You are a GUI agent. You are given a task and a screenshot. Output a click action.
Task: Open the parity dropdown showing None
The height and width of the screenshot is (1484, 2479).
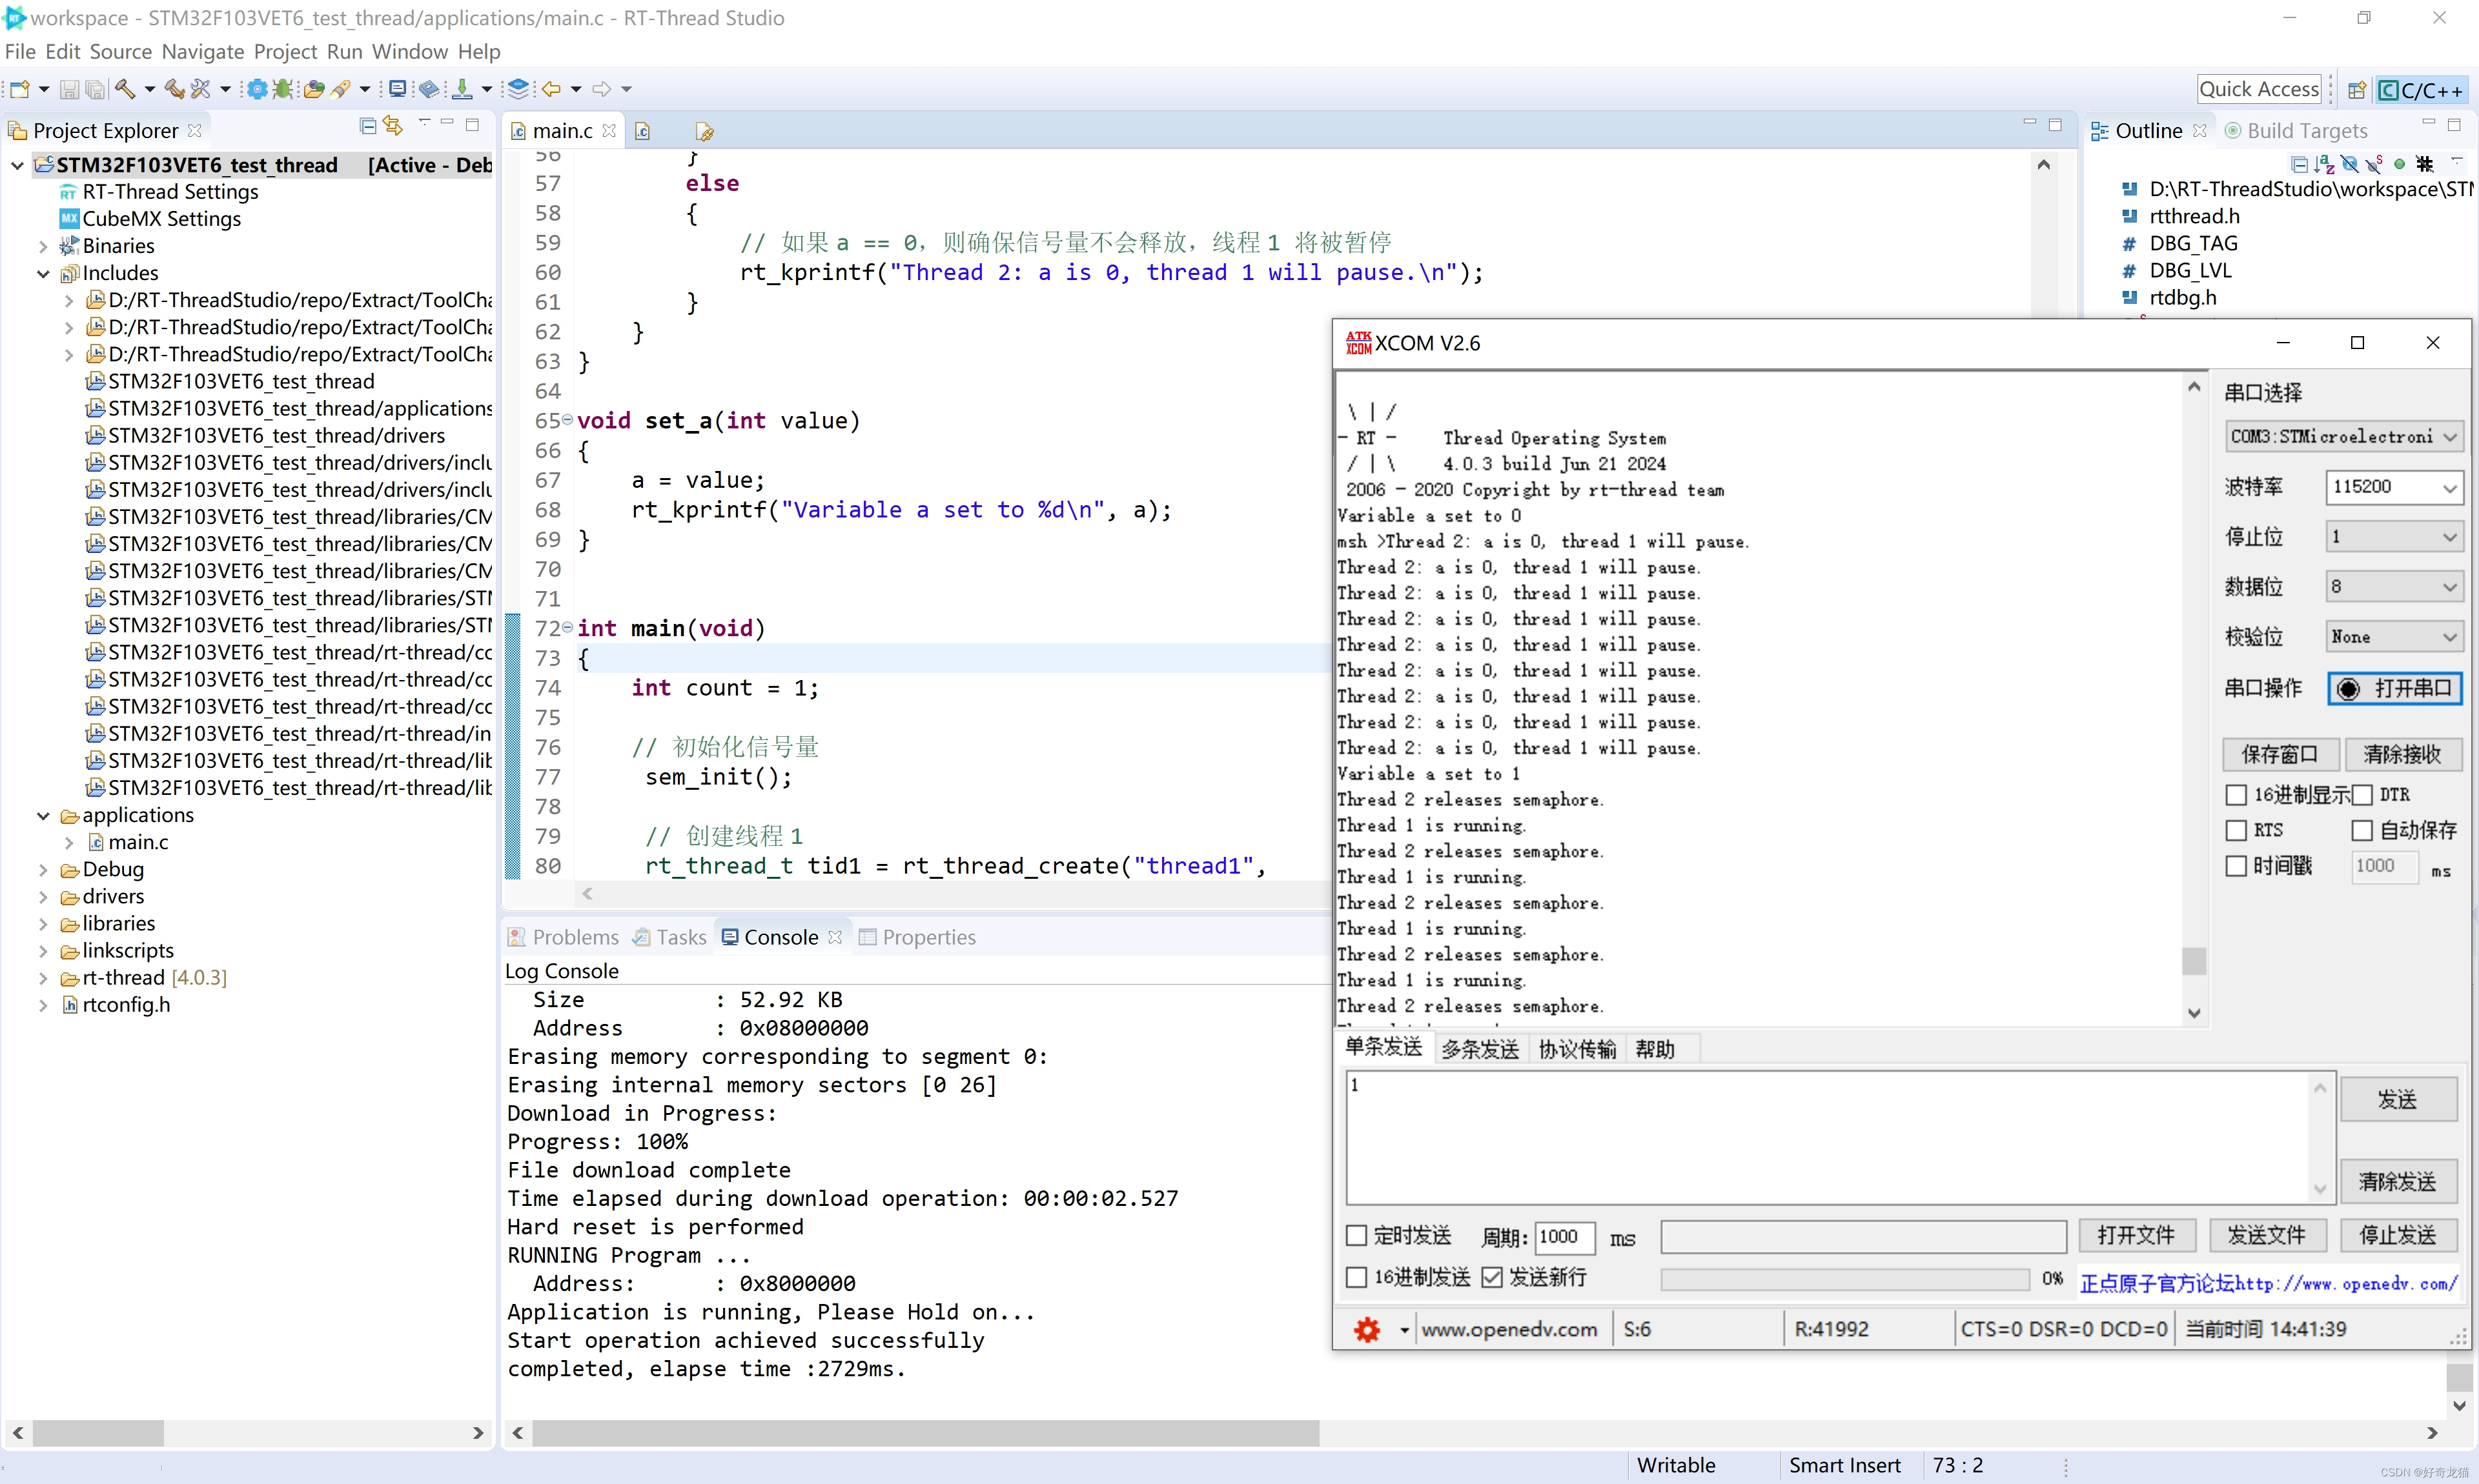2394,637
